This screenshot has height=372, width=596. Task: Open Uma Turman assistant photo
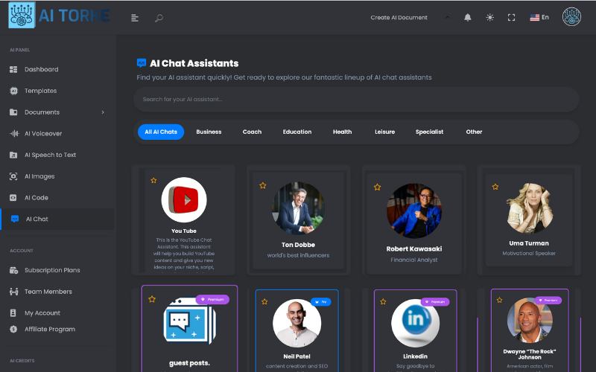point(529,208)
